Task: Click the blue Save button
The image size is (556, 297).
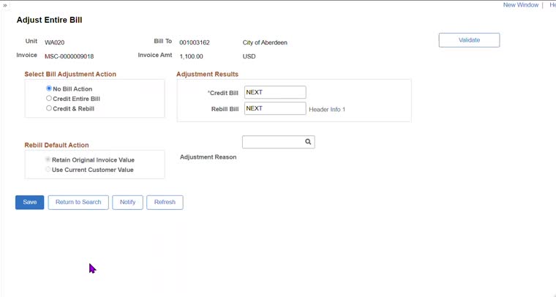Action: tap(29, 202)
